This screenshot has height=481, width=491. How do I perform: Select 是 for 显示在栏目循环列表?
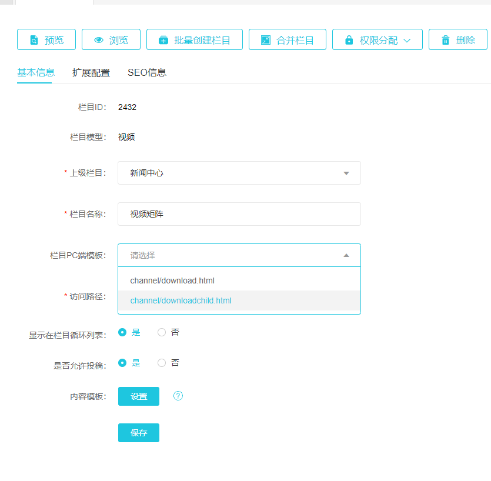[x=122, y=332]
